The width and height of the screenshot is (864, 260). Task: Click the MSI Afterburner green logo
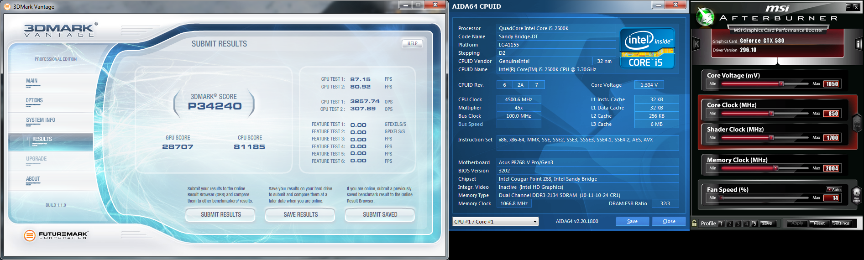point(705,16)
